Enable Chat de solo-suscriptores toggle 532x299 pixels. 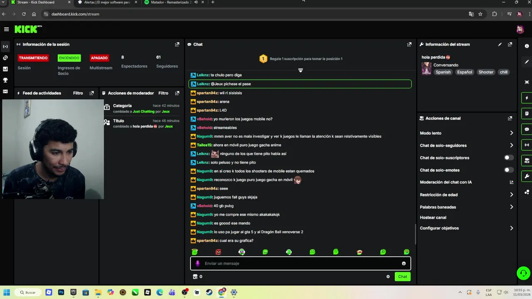tap(508, 158)
